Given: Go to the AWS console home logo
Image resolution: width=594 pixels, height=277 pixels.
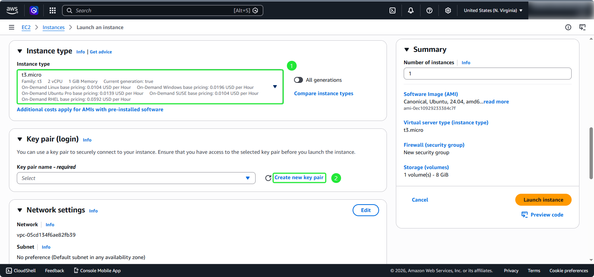Looking at the screenshot, I should point(12,10).
